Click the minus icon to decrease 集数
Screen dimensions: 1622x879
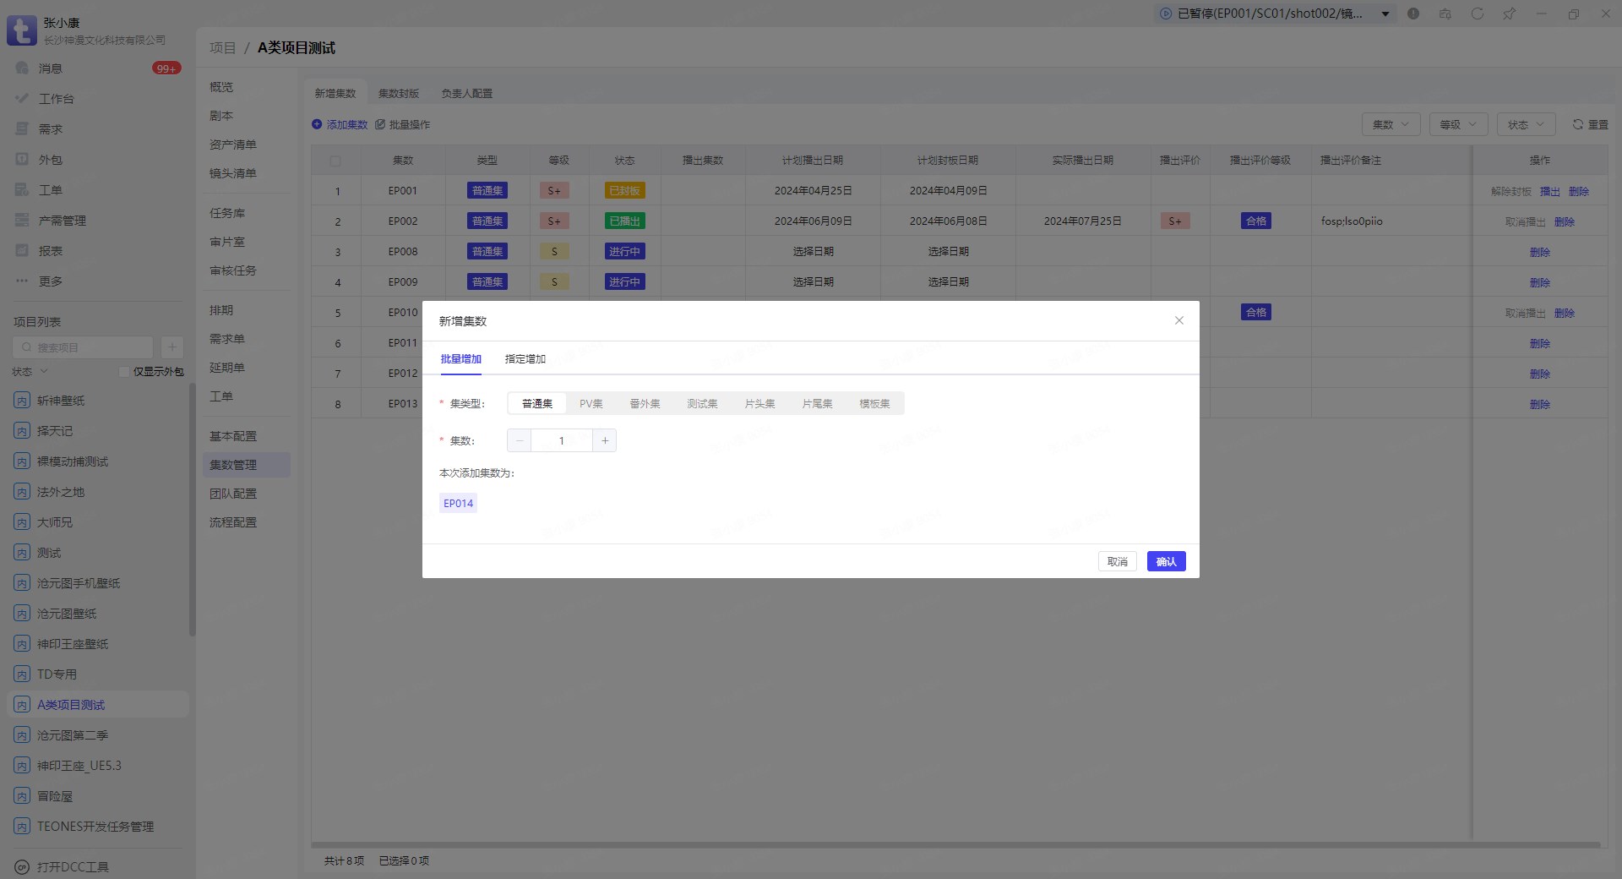click(x=520, y=440)
